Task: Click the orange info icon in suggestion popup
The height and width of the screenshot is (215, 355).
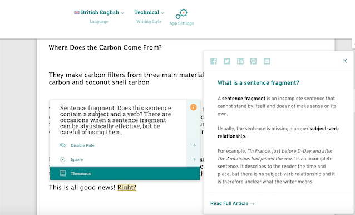Action: [193, 107]
